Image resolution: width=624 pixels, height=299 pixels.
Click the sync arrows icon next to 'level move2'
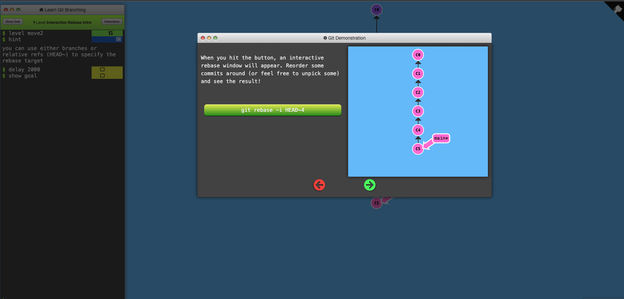click(111, 33)
